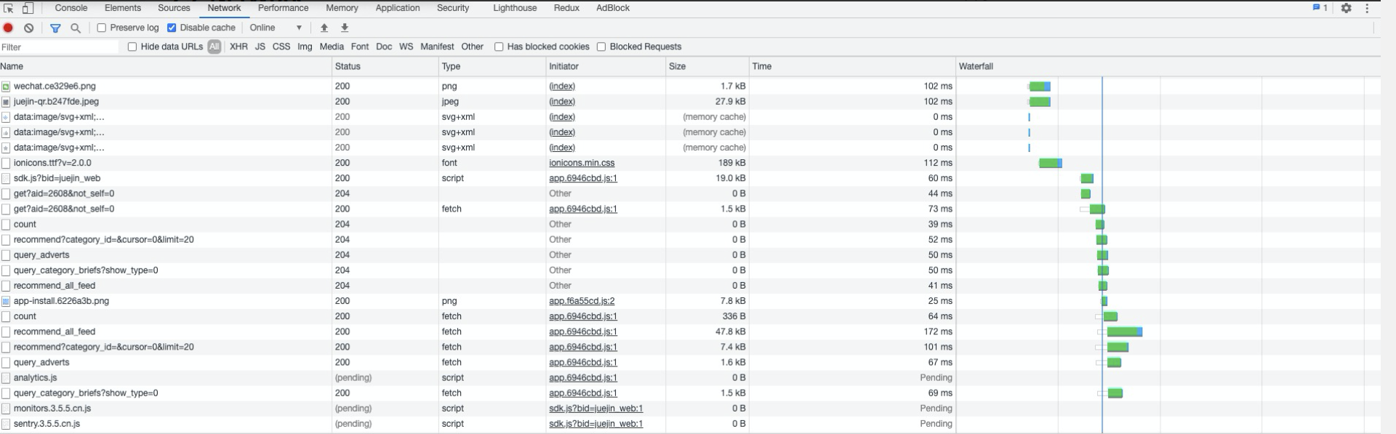Filter requests by XHR
The height and width of the screenshot is (434, 1396).
click(238, 47)
